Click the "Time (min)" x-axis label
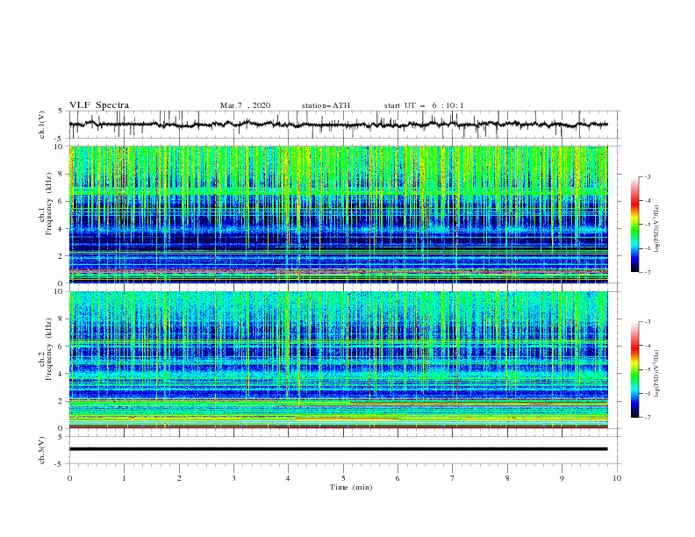Viewport: 695px width, 537px height. tap(351, 487)
